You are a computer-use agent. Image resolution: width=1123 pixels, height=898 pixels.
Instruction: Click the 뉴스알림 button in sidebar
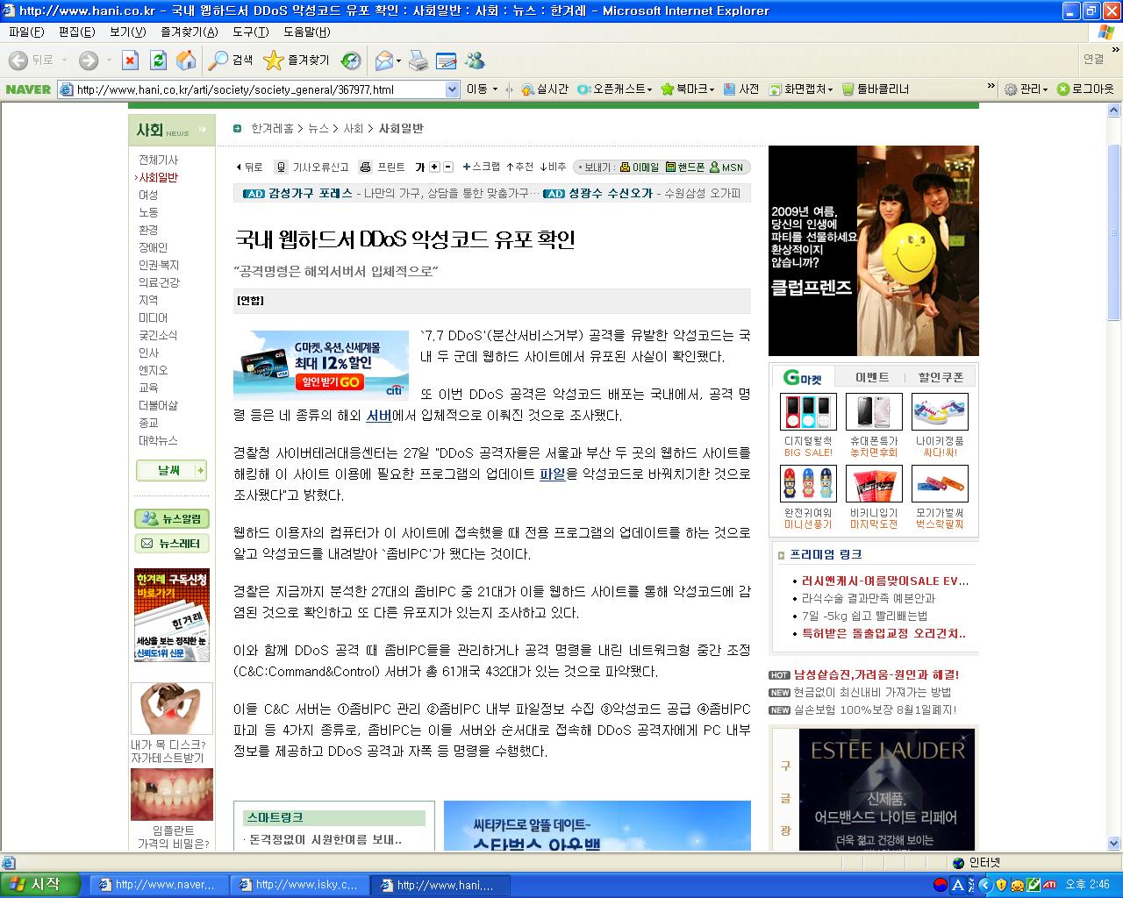pos(172,518)
